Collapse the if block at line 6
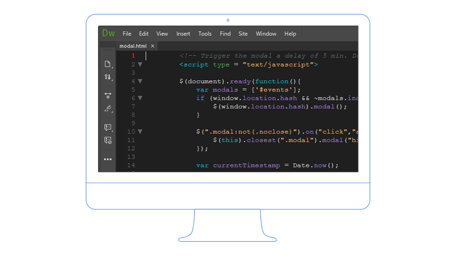The height and width of the screenshot is (256, 456). [x=140, y=98]
